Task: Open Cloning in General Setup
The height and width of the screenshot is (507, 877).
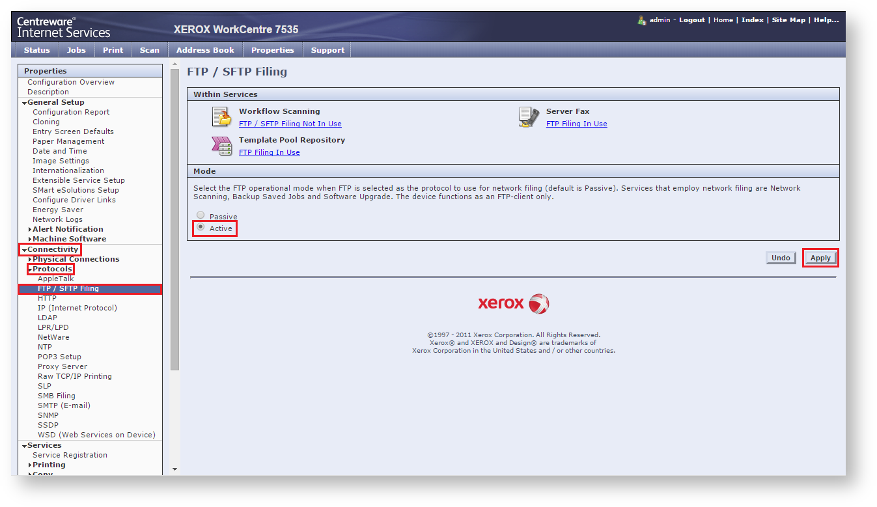Action: (46, 122)
